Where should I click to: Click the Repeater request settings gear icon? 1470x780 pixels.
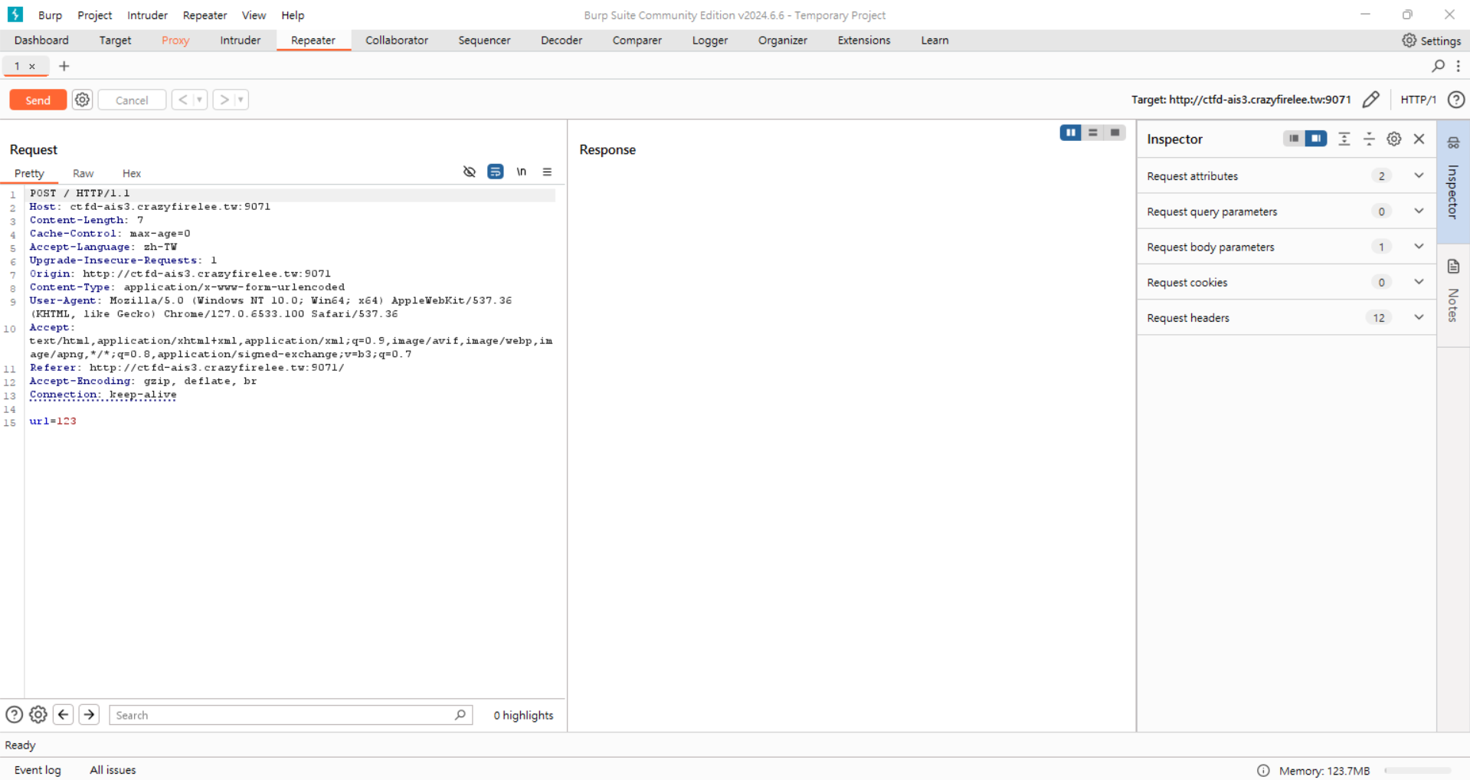point(82,100)
